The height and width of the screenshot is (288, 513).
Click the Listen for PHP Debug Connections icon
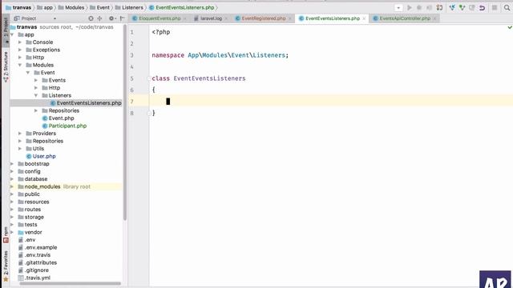coord(439,7)
